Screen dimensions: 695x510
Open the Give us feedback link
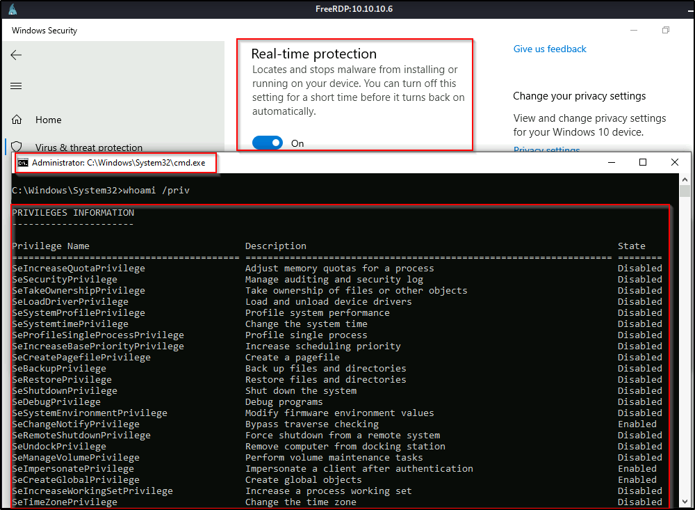pos(550,49)
